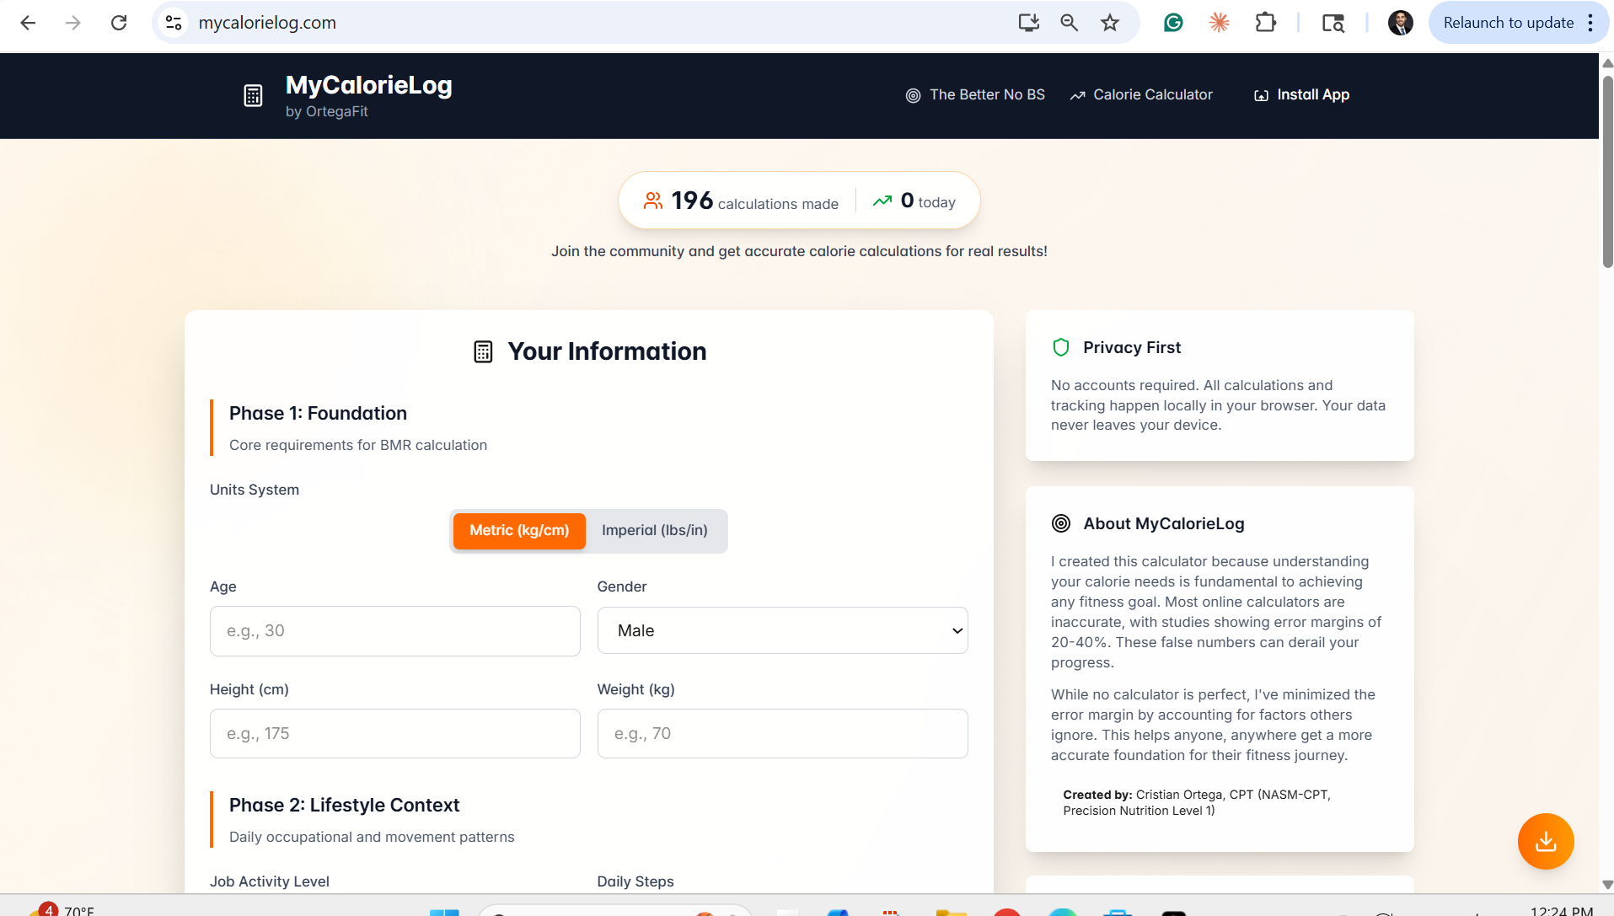Open The Better No BS nav link
Viewport: 1614px width, 916px height.
click(987, 95)
